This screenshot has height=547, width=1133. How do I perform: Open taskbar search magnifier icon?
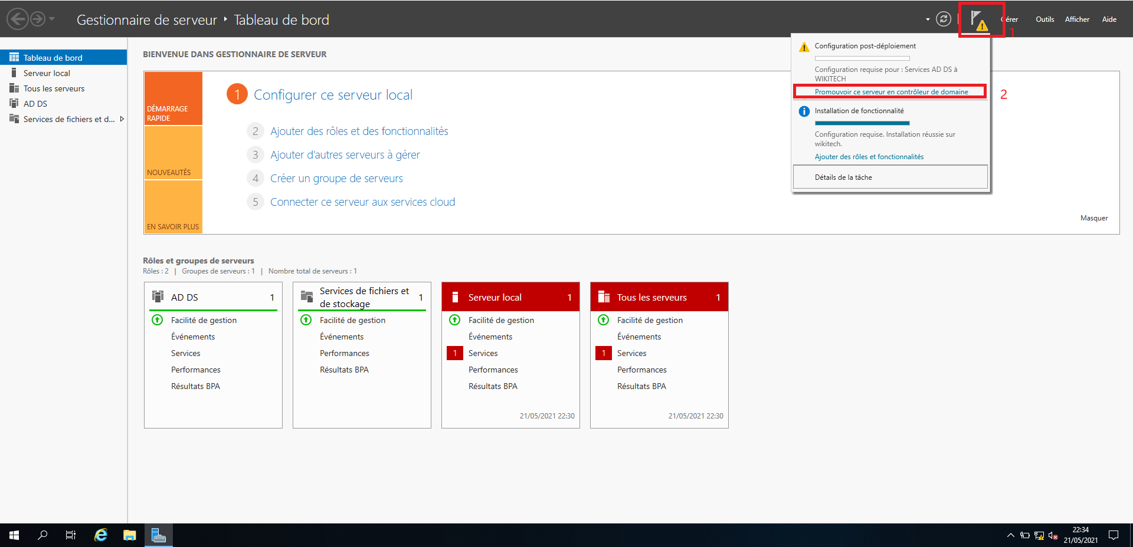42,535
